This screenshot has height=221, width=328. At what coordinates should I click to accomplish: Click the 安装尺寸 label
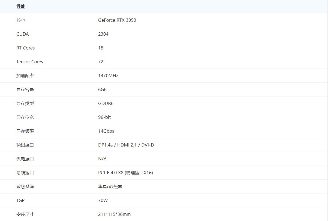[25, 214]
